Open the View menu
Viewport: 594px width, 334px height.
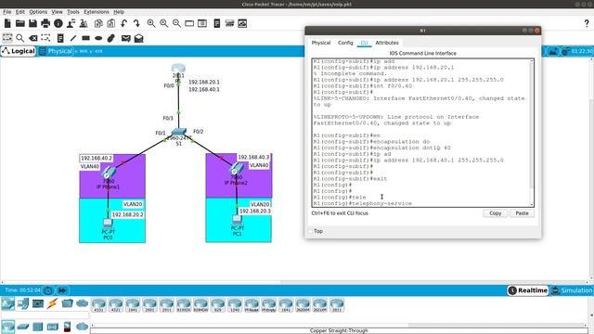[x=57, y=12]
